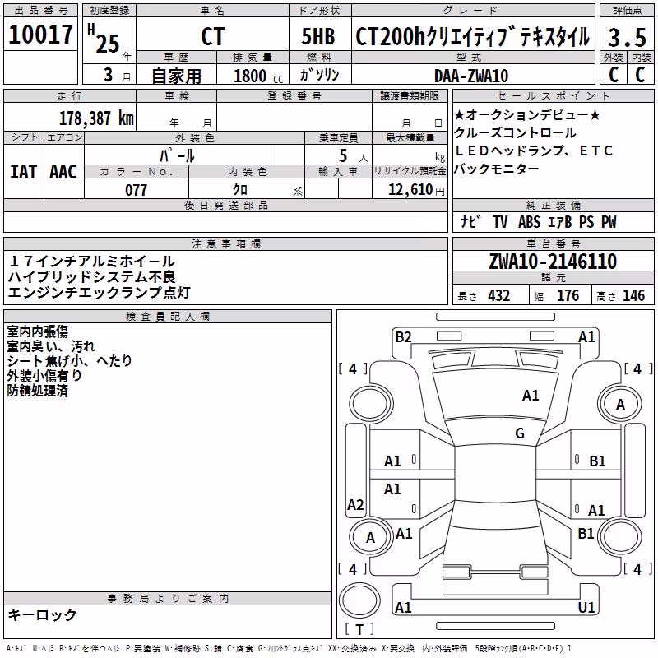Click the sales point "クルーズコントロール"

coord(515,133)
